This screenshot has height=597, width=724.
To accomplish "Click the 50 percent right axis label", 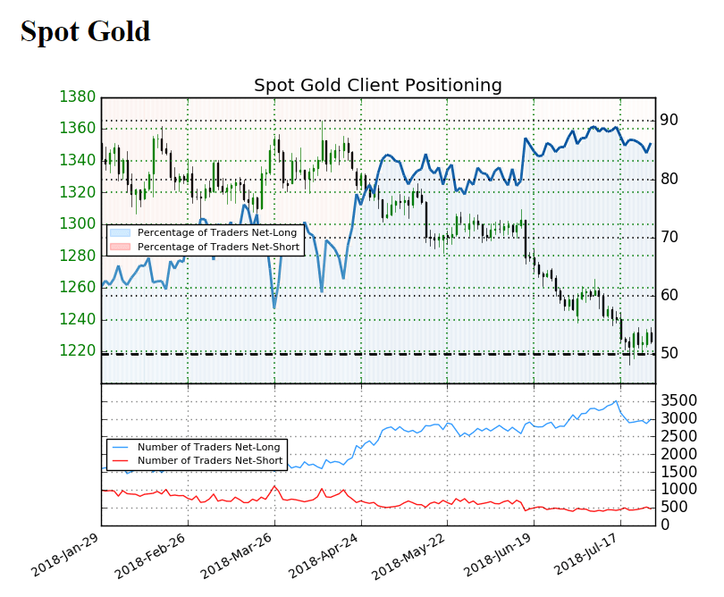I will tap(669, 354).
